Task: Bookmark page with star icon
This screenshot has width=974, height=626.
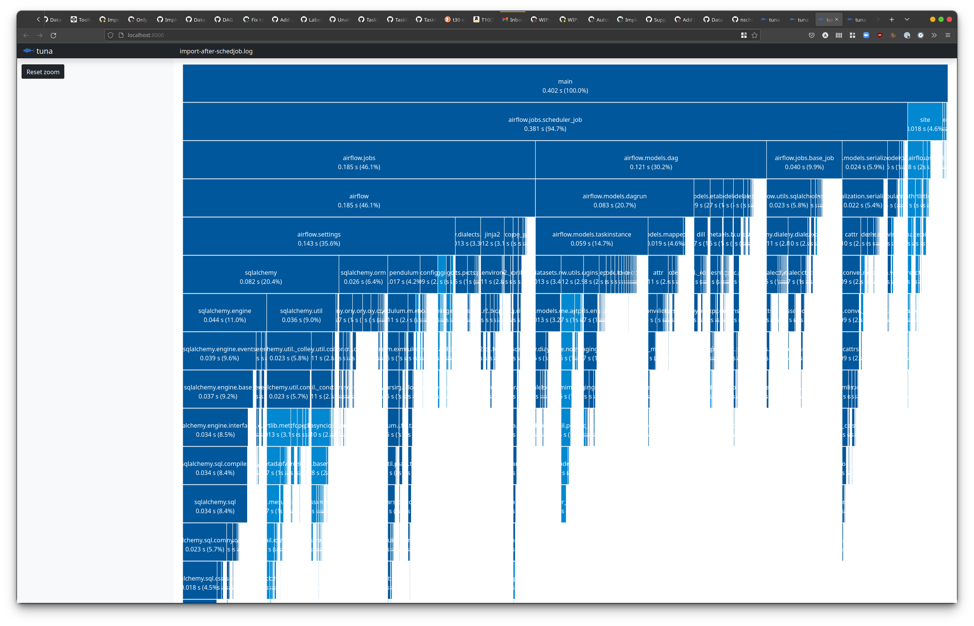Action: click(755, 35)
